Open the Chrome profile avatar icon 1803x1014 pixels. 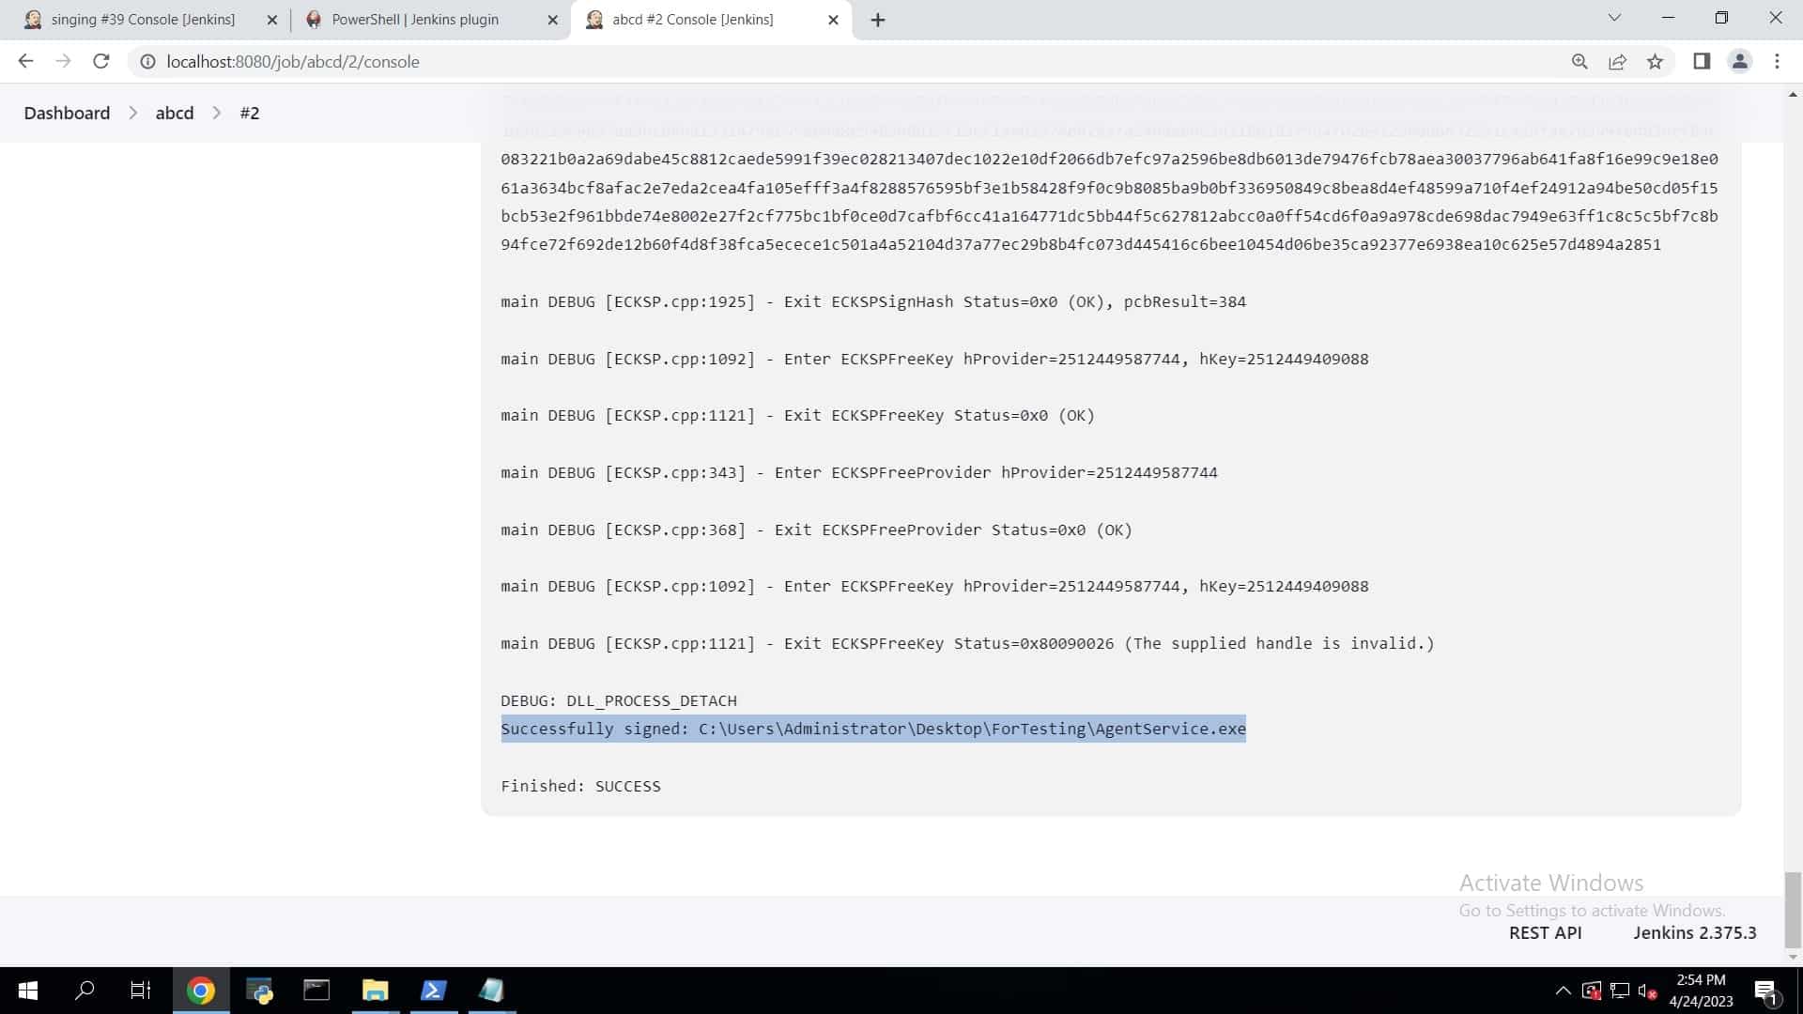[x=1739, y=61]
